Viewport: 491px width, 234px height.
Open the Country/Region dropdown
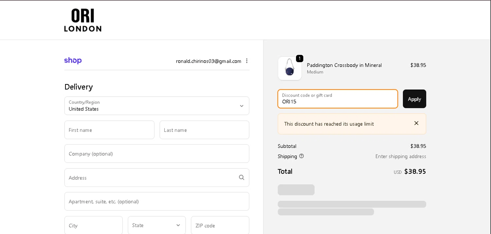point(157,106)
